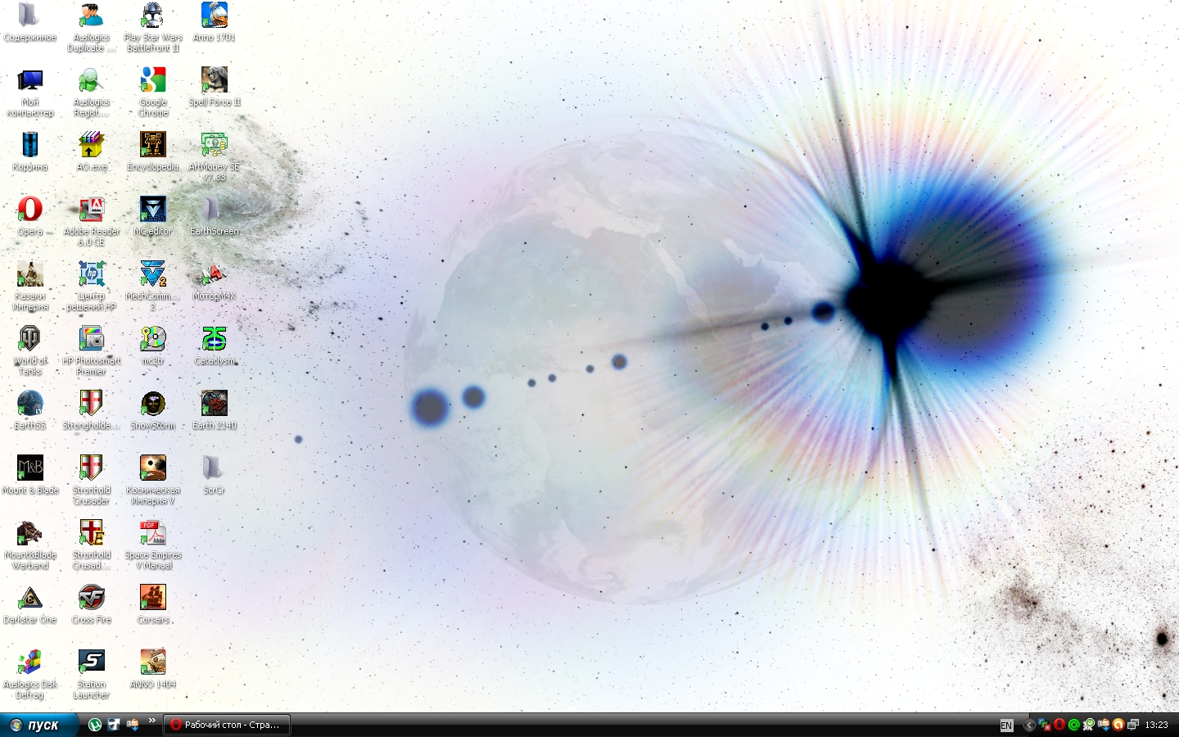Click the 13:23 taskbar clock
The image size is (1179, 737).
1156,725
